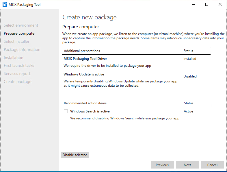The width and height of the screenshot is (227, 172).
Task: Click the MSIX Packaging Tool app icon
Action: 5,5
